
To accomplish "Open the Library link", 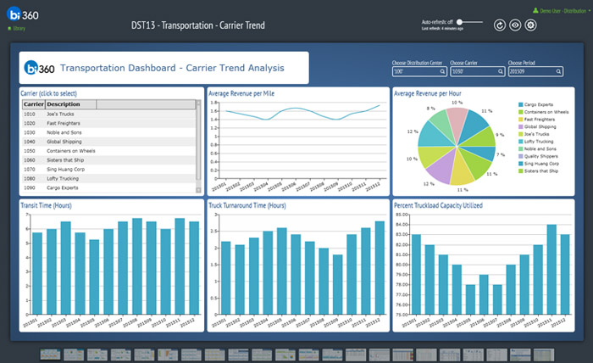I will coord(17,28).
